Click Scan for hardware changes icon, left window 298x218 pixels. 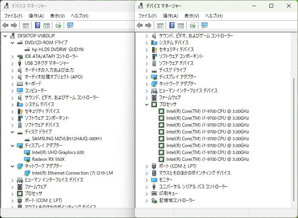[70, 25]
